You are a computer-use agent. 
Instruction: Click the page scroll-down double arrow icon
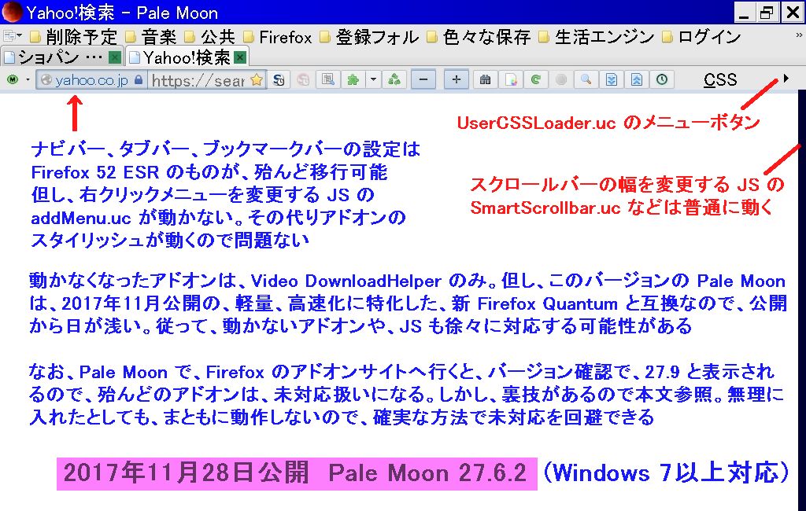[611, 79]
